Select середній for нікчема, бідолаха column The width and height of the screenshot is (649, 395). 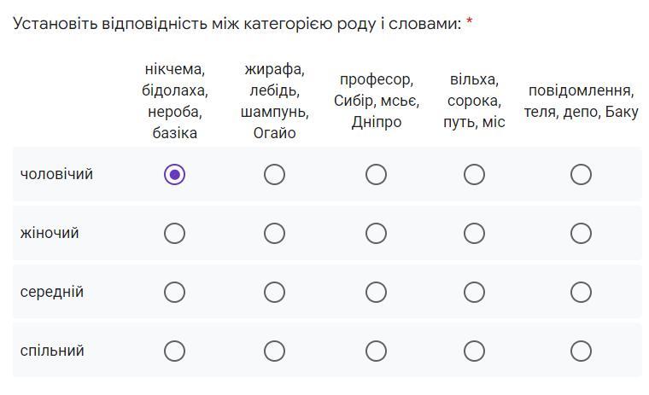pyautogui.click(x=174, y=292)
